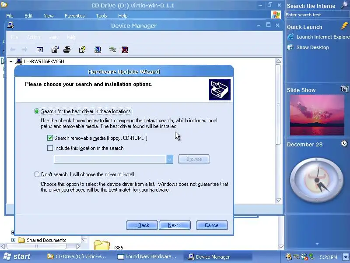Click the Browse button
The height and width of the screenshot is (263, 350).
coord(194,159)
